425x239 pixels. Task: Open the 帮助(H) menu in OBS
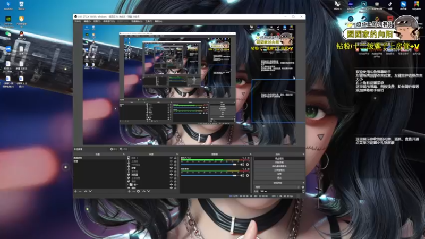(158, 21)
